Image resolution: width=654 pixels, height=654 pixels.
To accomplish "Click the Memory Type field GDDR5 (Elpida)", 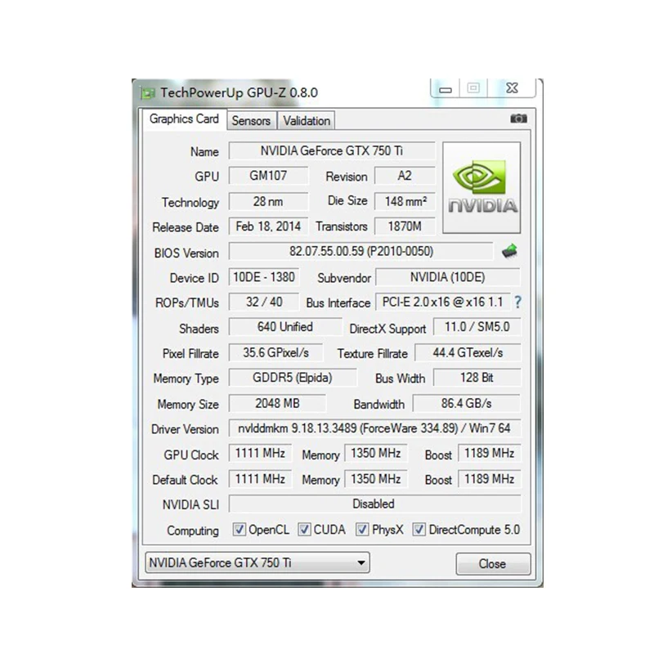I will coord(293,378).
